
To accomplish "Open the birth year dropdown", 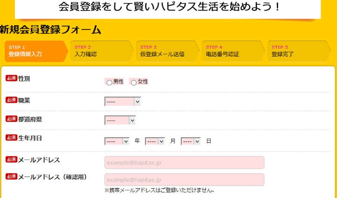I will click(x=117, y=141).
